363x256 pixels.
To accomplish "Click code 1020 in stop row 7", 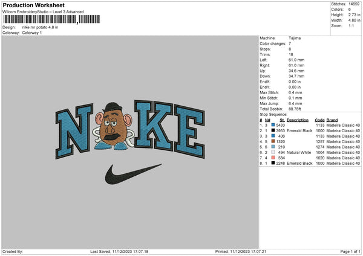I will coord(320,158).
